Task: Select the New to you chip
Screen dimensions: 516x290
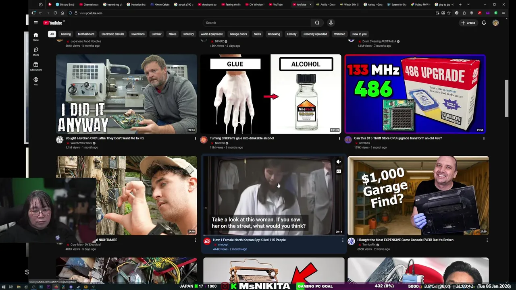Action: (x=360, y=34)
